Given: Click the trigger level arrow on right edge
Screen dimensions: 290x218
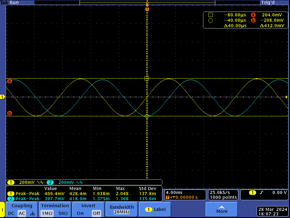Looking at the screenshot, I should pyautogui.click(x=286, y=97).
